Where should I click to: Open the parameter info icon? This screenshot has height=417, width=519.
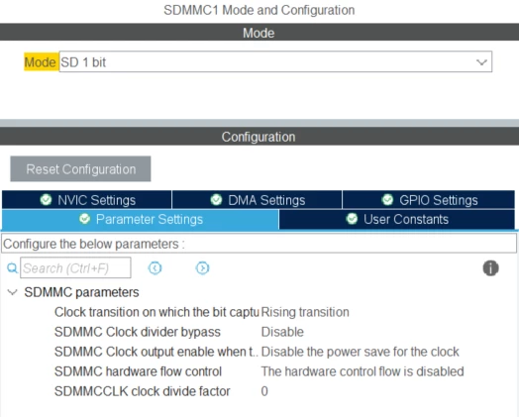490,267
